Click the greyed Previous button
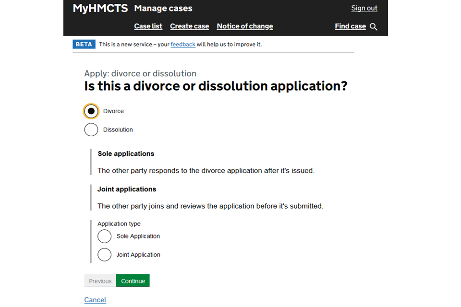This screenshot has height=307, width=461. (100, 281)
